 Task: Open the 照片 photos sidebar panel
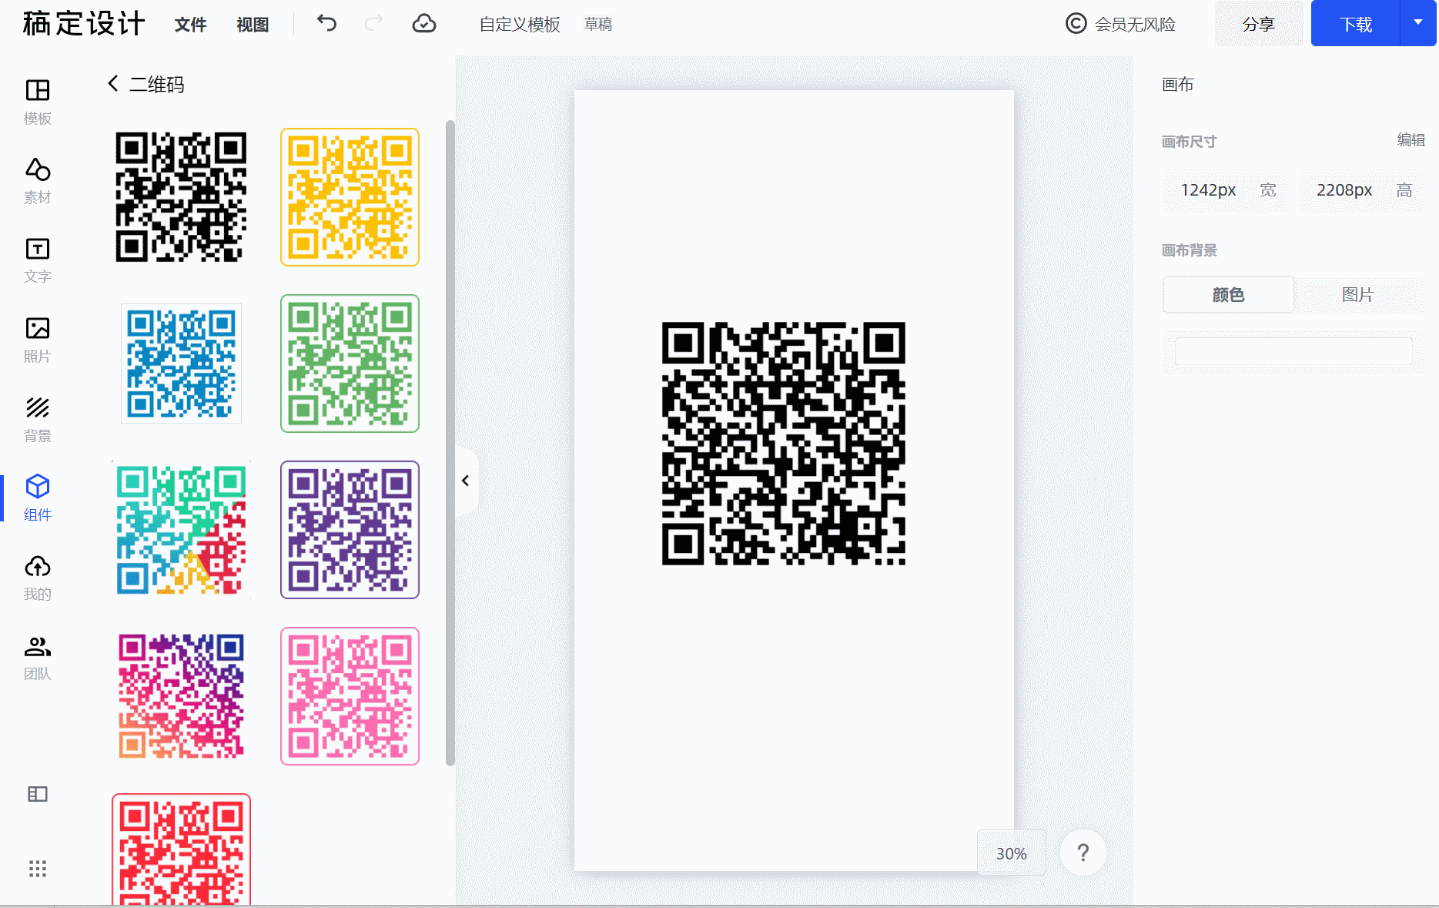click(37, 340)
